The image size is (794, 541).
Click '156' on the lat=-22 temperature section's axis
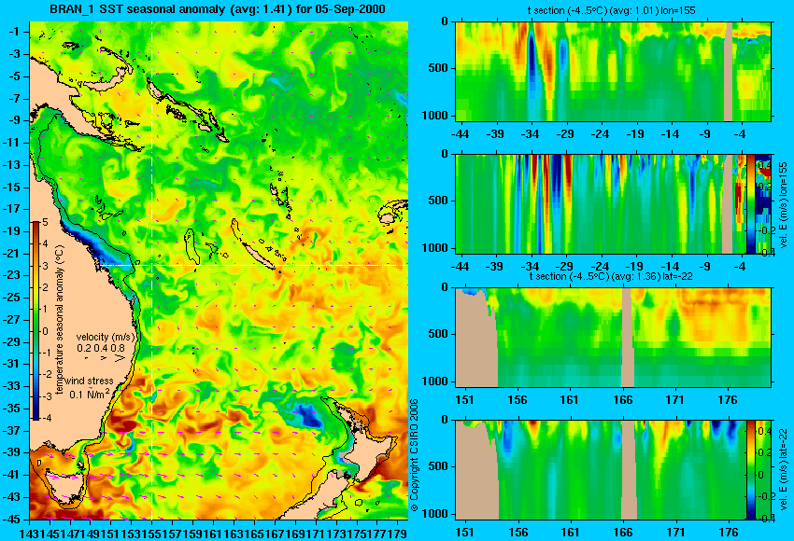(517, 400)
